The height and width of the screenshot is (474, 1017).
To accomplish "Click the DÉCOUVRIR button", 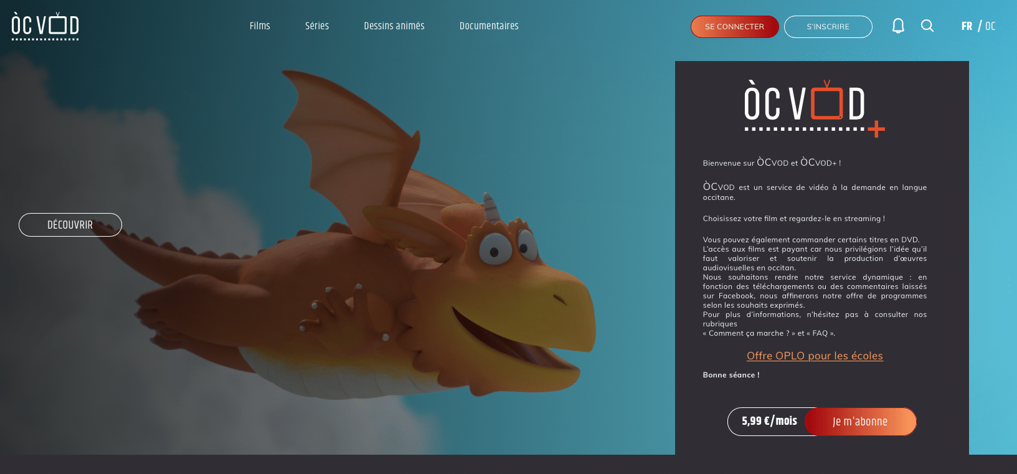I will tap(70, 225).
